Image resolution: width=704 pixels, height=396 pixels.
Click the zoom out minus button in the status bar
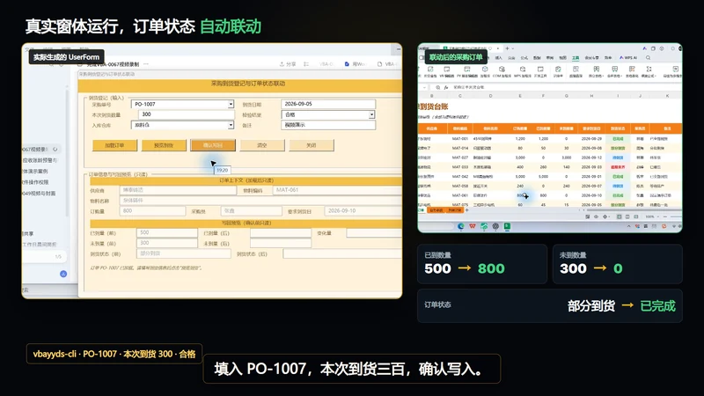pyautogui.click(x=665, y=216)
